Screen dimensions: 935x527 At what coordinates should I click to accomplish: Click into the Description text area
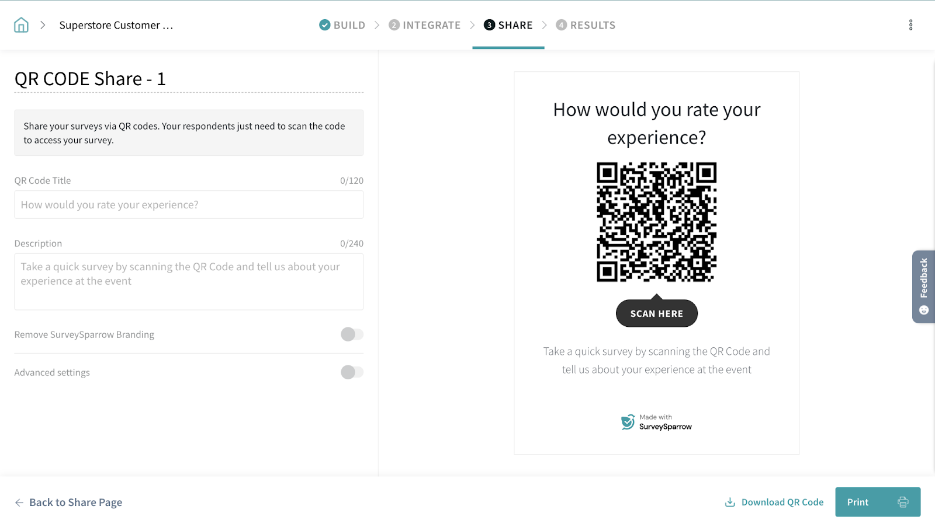point(189,281)
